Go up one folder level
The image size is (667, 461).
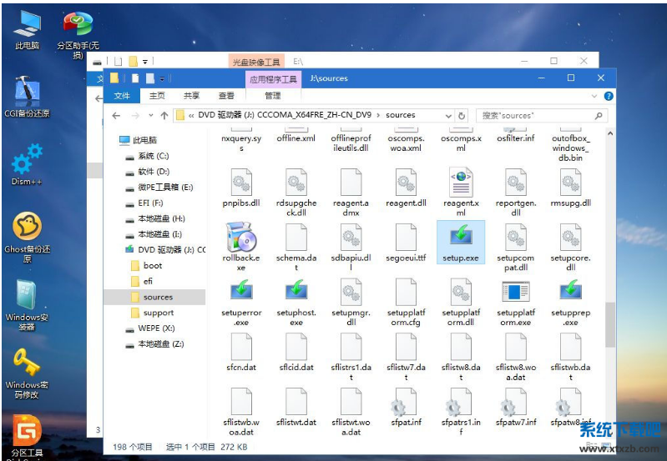pyautogui.click(x=164, y=116)
